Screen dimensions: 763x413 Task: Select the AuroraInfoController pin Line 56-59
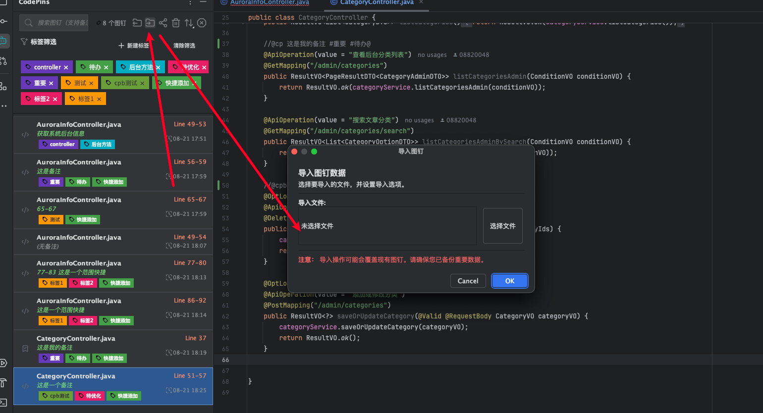coord(113,172)
